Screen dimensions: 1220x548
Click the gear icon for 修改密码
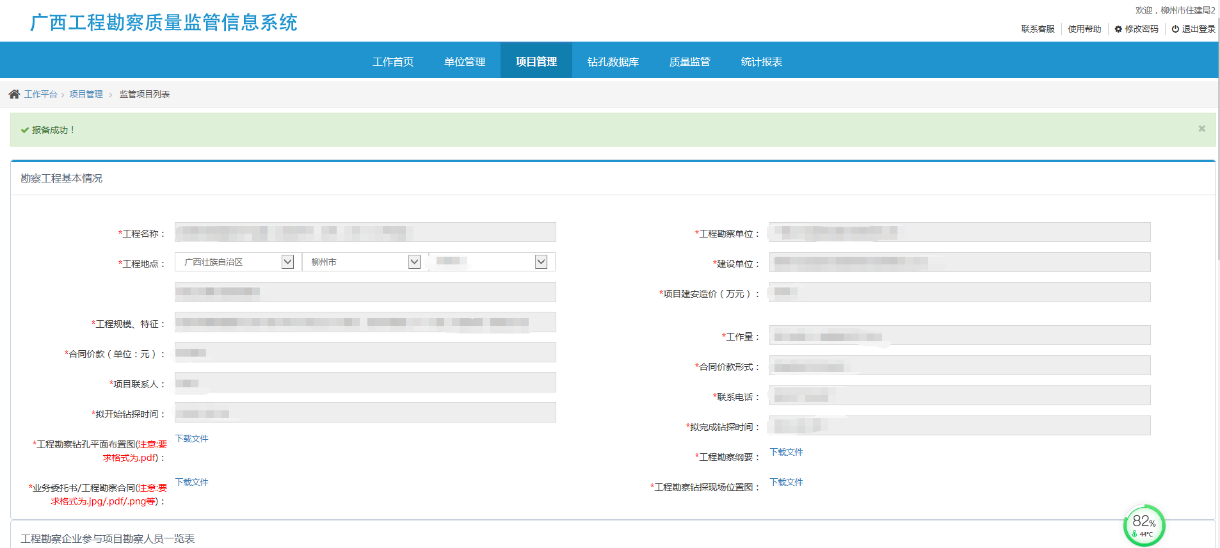[x=1118, y=29]
